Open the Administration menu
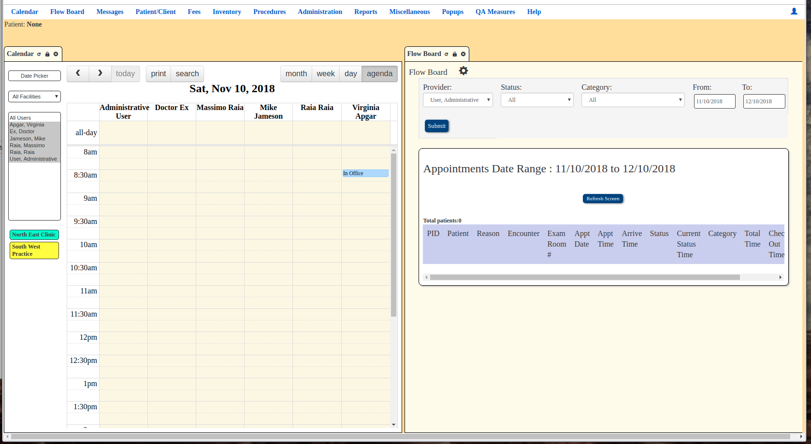The width and height of the screenshot is (811, 444). point(320,12)
